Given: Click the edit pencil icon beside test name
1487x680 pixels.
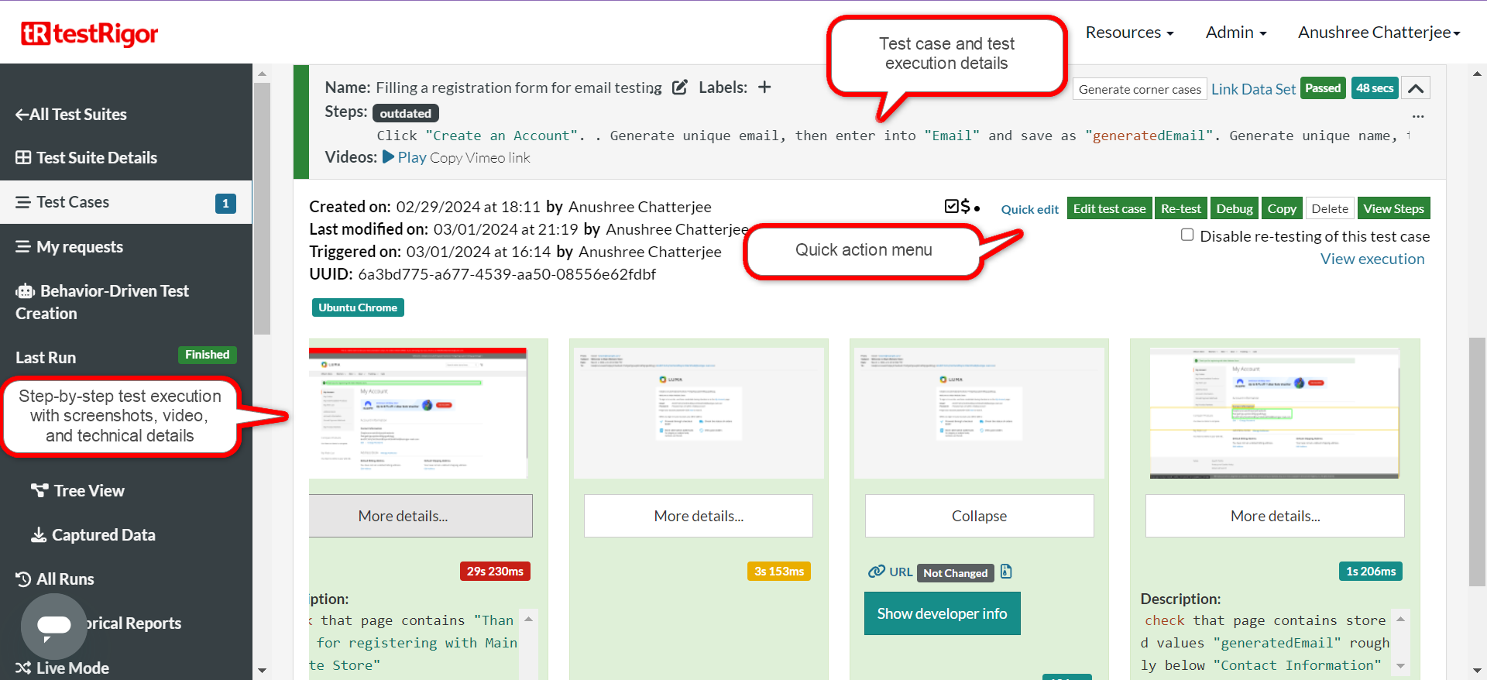Looking at the screenshot, I should click(x=679, y=88).
